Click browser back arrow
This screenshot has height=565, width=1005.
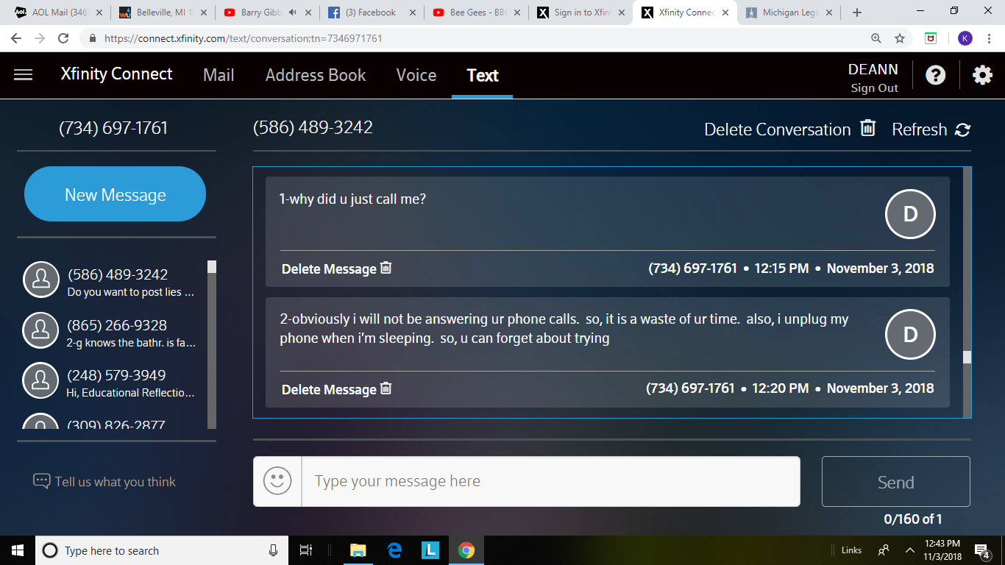point(16,38)
